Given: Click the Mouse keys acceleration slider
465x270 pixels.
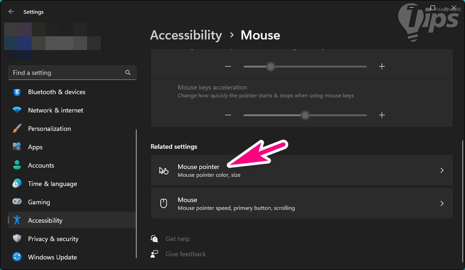Looking at the screenshot, I should (305, 115).
